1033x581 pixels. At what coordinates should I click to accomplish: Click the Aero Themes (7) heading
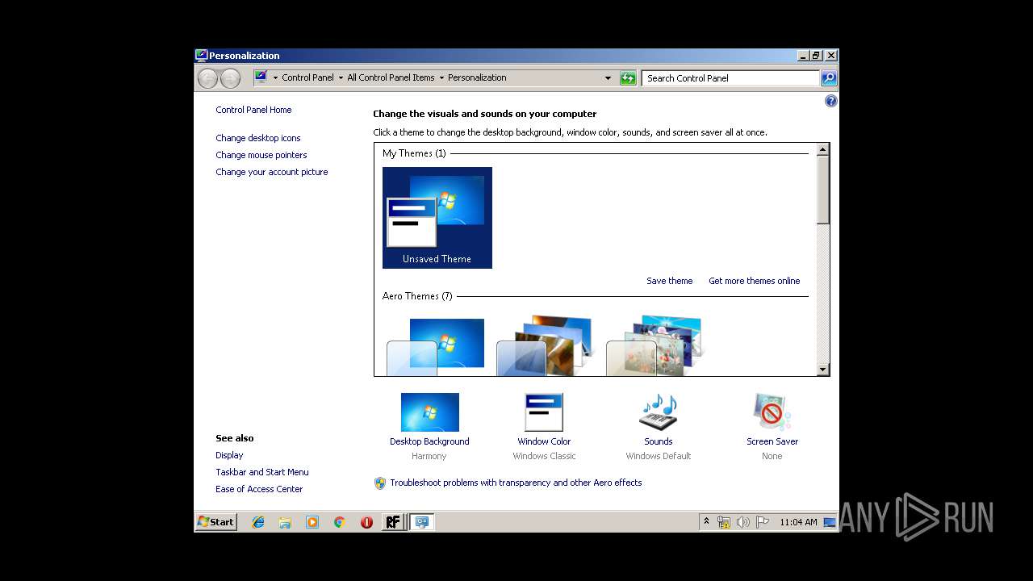click(417, 296)
